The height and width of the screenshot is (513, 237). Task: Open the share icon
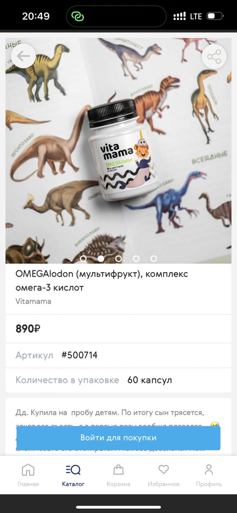pyautogui.click(x=214, y=57)
